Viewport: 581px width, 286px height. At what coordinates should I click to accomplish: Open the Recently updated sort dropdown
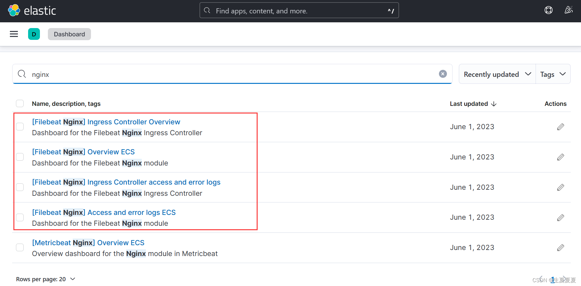coord(497,74)
